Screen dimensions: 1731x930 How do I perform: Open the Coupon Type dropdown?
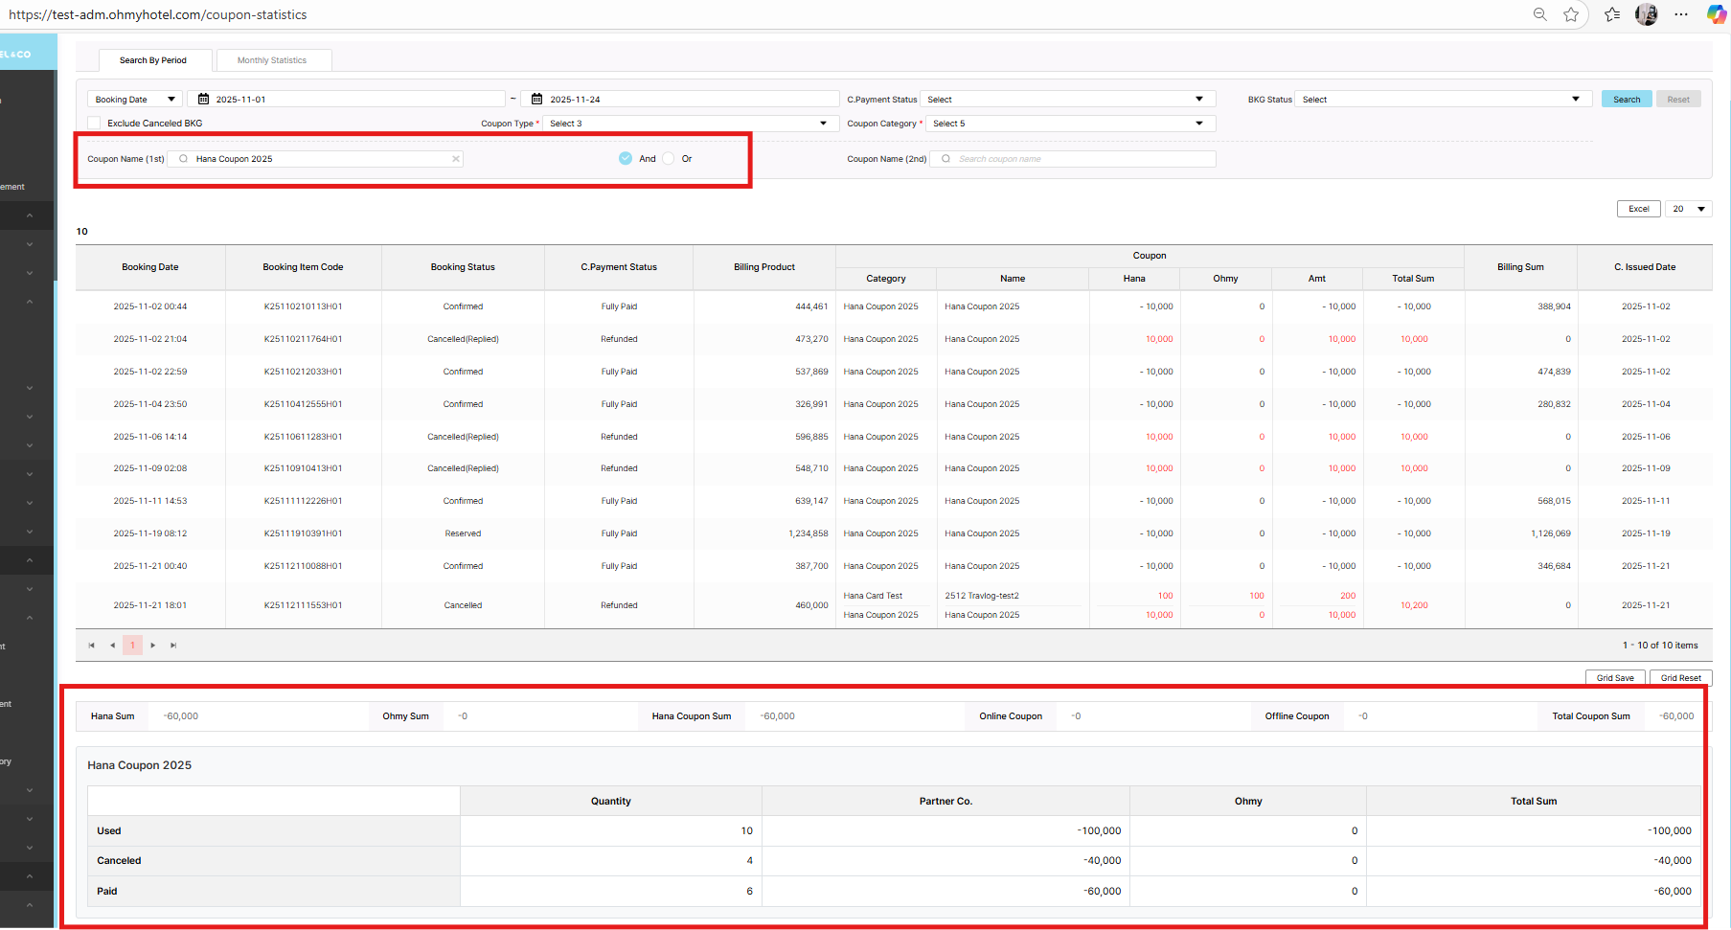pos(690,124)
